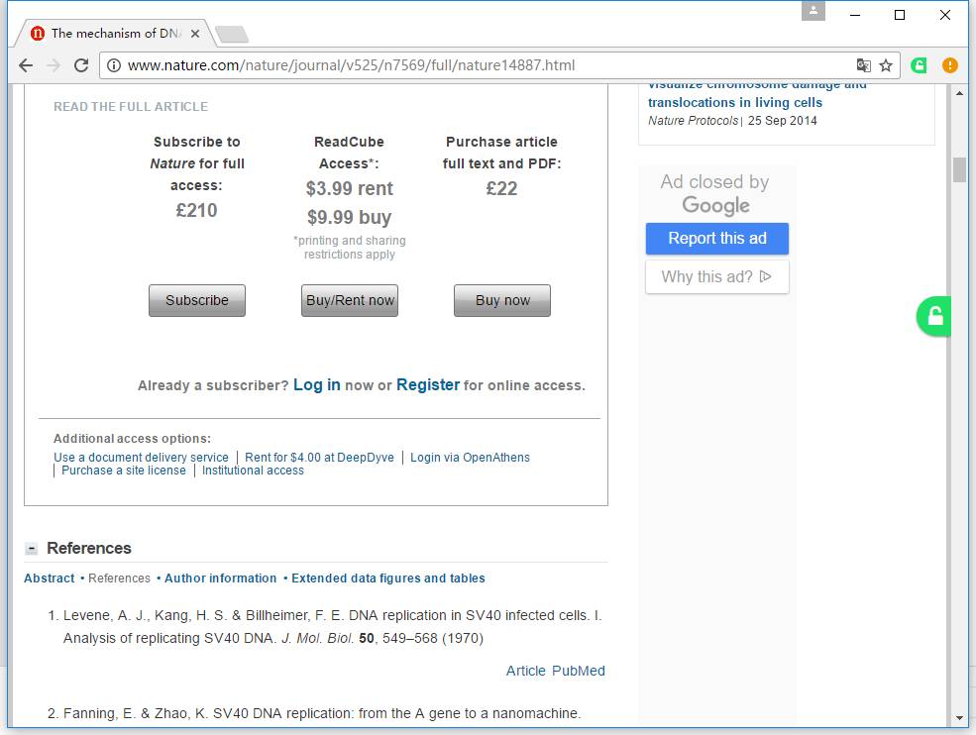This screenshot has height=735, width=976.
Task: Click the References heading text
Action: click(x=89, y=549)
